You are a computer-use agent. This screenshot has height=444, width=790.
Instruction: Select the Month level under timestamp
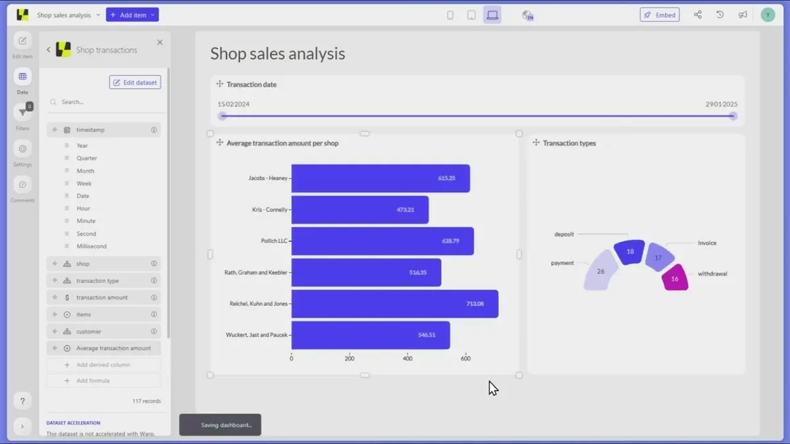point(85,171)
